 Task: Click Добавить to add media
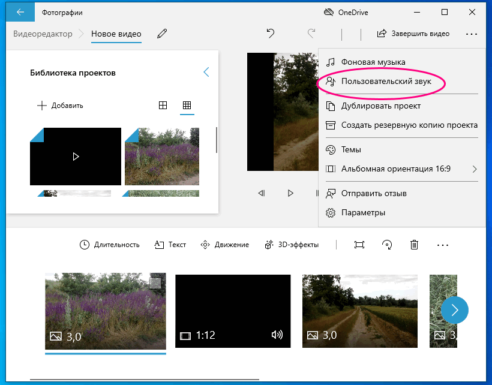[60, 106]
